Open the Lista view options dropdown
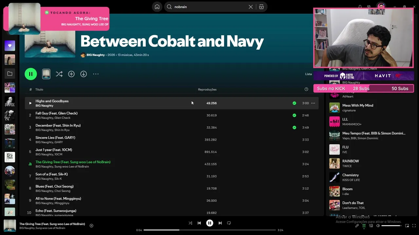The image size is (419, 235). pos(308,74)
